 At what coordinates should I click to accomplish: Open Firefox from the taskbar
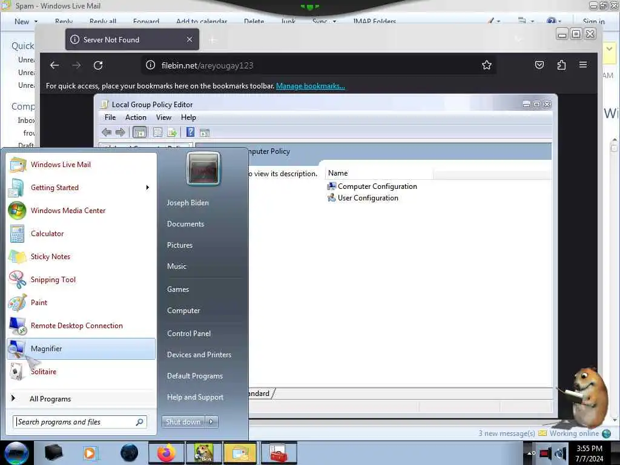[x=166, y=453]
